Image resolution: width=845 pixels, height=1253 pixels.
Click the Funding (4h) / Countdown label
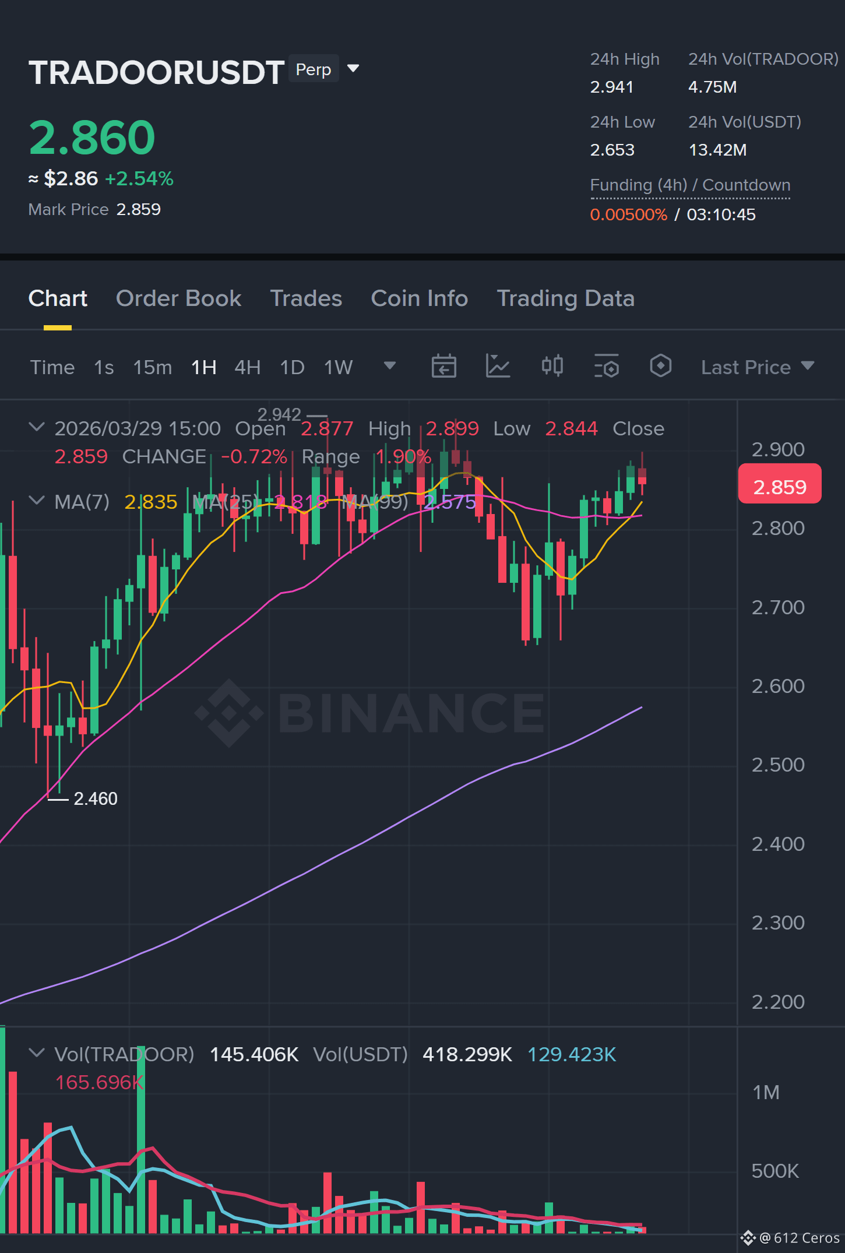[x=690, y=185]
